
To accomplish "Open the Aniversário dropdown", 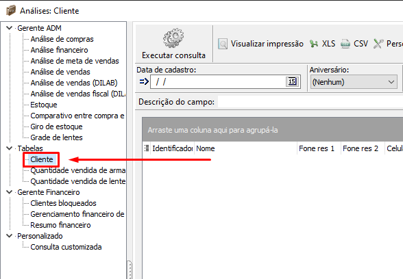I will click(354, 82).
